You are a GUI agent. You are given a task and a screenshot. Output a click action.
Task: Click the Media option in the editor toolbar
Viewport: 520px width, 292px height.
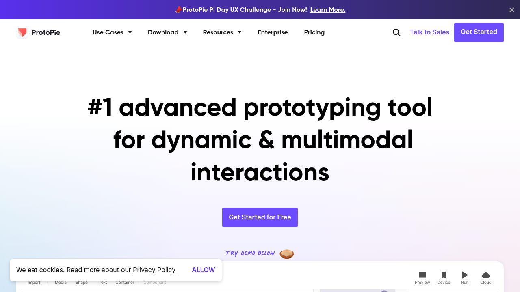coord(61,282)
